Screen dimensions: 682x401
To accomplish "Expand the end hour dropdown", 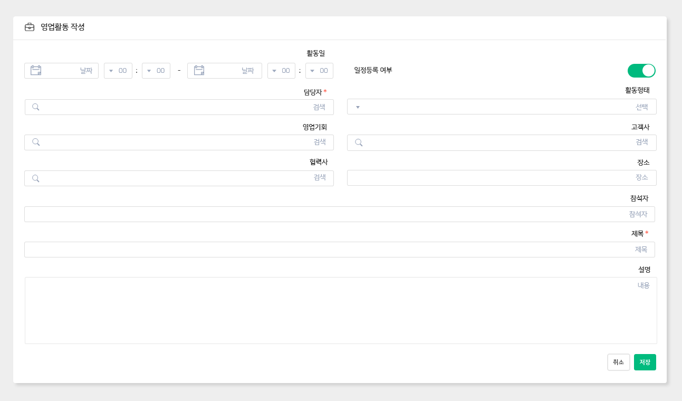I will [x=281, y=71].
